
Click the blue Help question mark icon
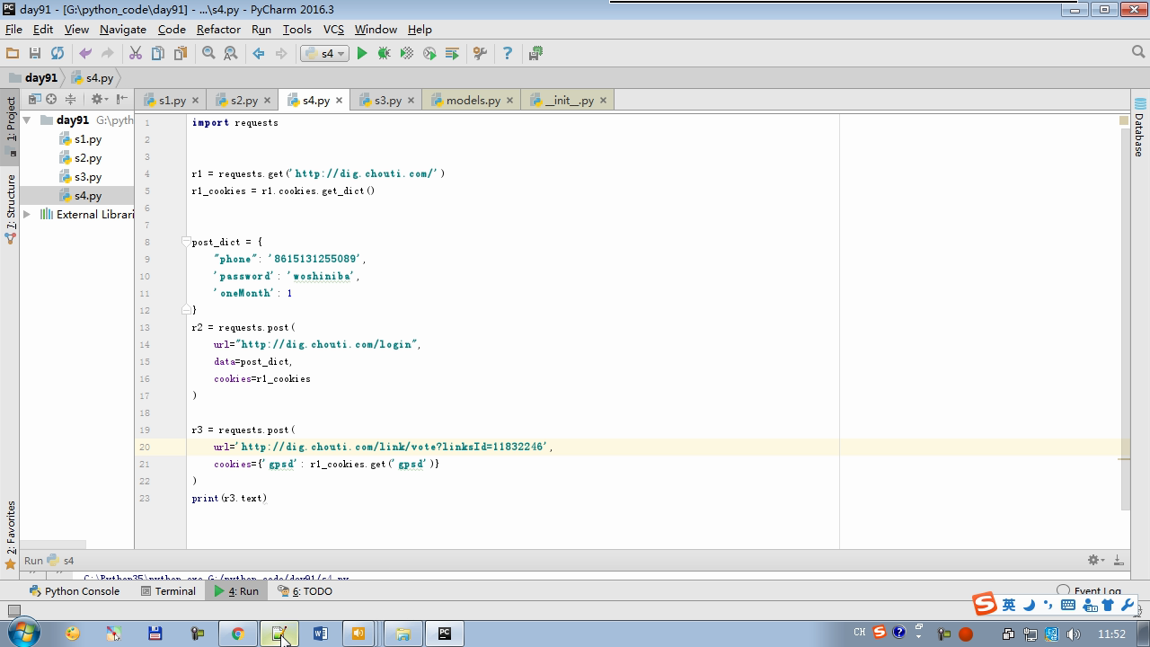click(x=508, y=54)
